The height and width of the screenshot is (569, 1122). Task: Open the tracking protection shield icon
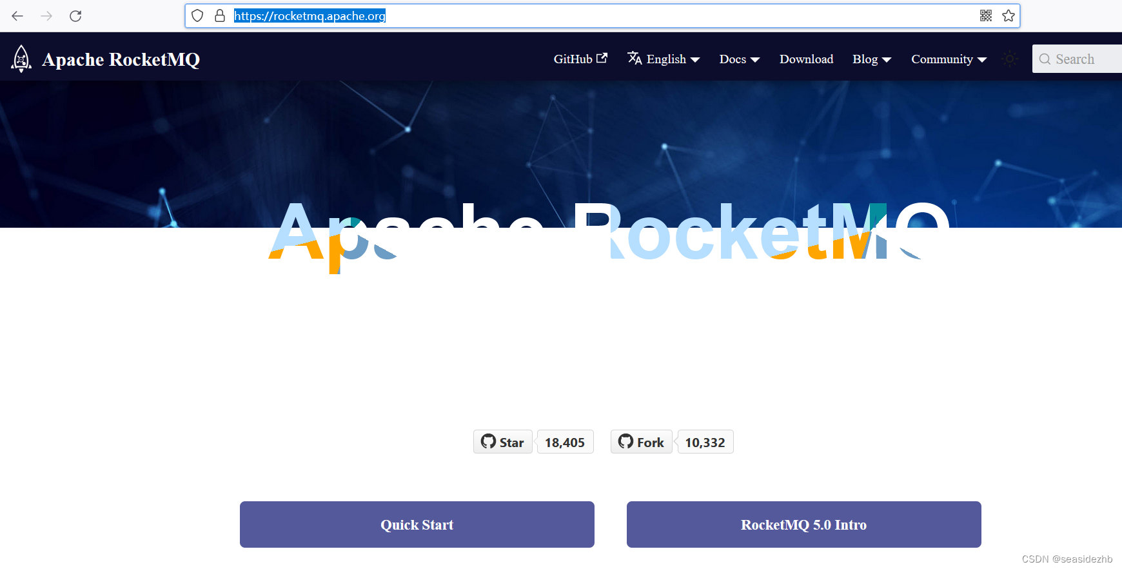198,16
